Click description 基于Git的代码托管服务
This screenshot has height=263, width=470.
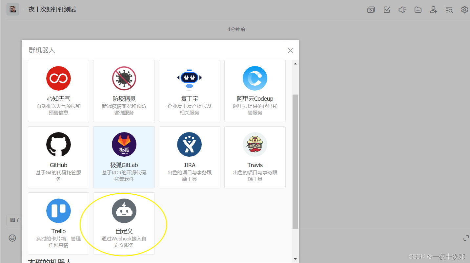(58, 176)
